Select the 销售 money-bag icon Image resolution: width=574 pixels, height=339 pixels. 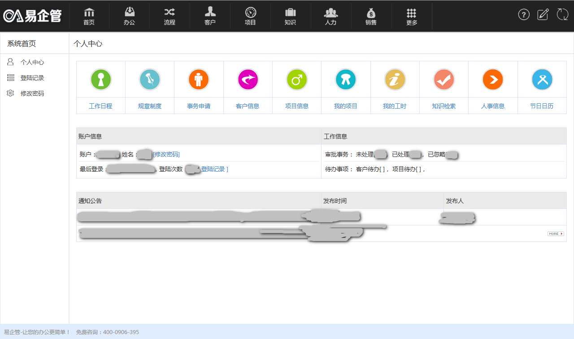pyautogui.click(x=371, y=16)
